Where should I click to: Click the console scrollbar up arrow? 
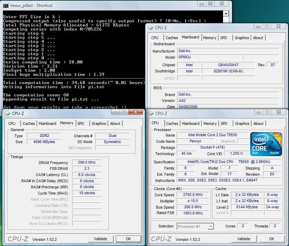tap(226, 13)
